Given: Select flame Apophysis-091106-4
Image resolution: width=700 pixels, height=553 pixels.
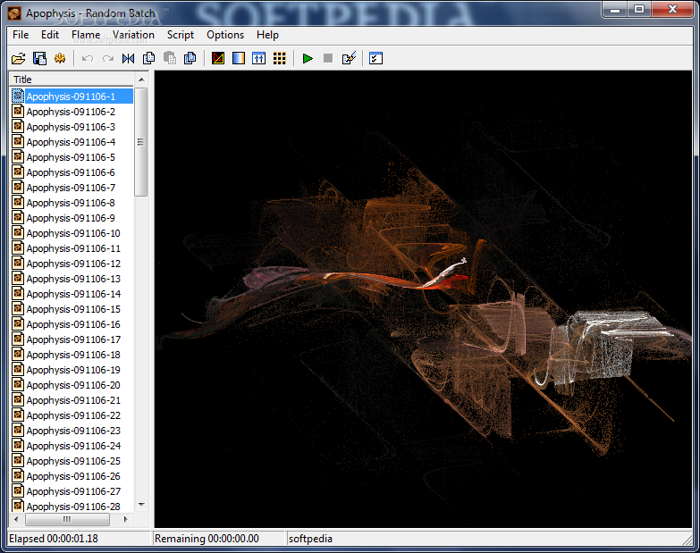Looking at the screenshot, I should tap(72, 142).
